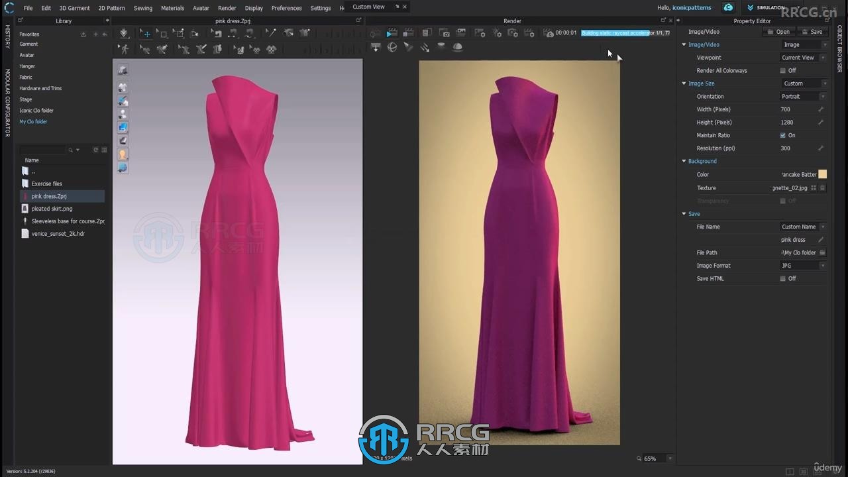Select the Pin/needle tool icon
The image size is (848, 477).
(271, 33)
